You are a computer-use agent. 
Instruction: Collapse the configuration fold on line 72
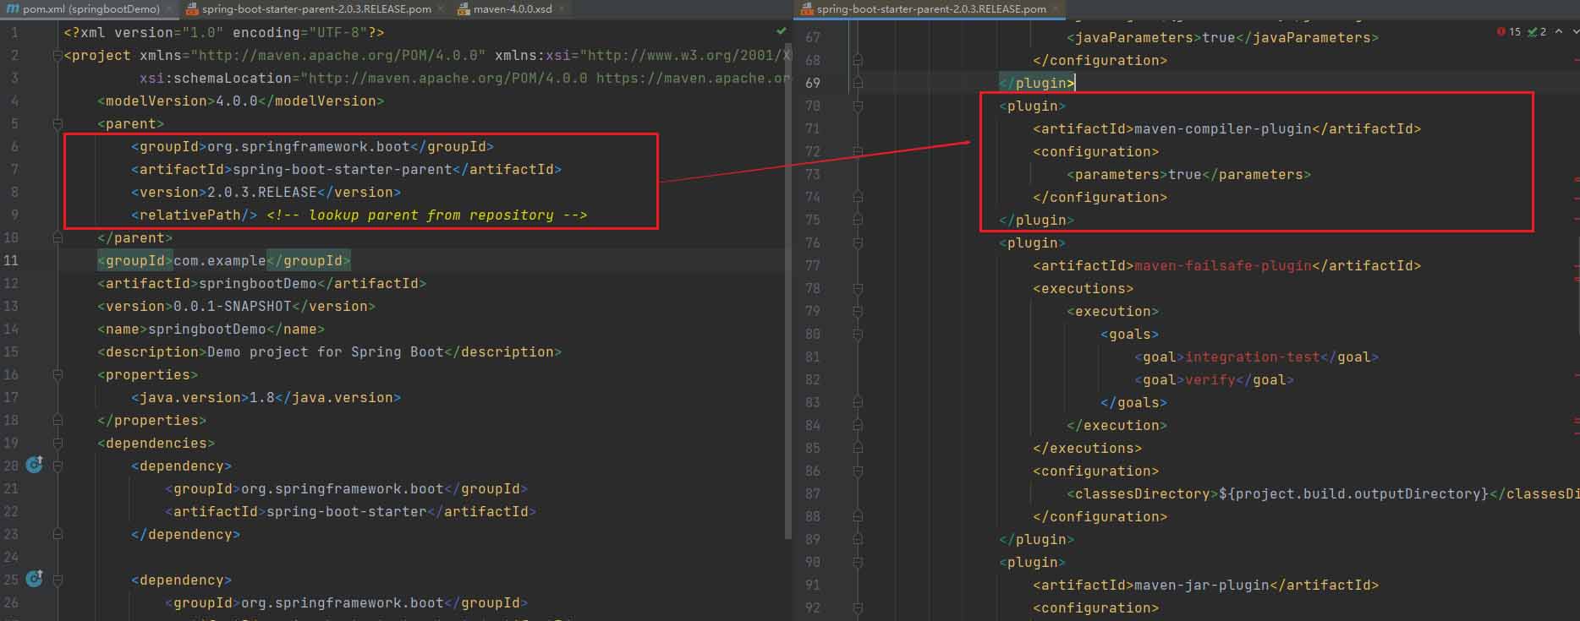point(858,151)
